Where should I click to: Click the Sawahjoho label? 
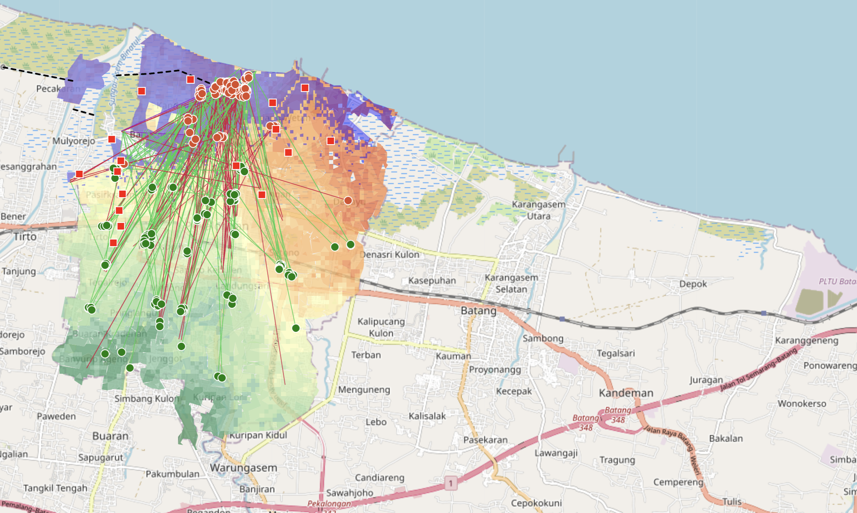point(350,493)
